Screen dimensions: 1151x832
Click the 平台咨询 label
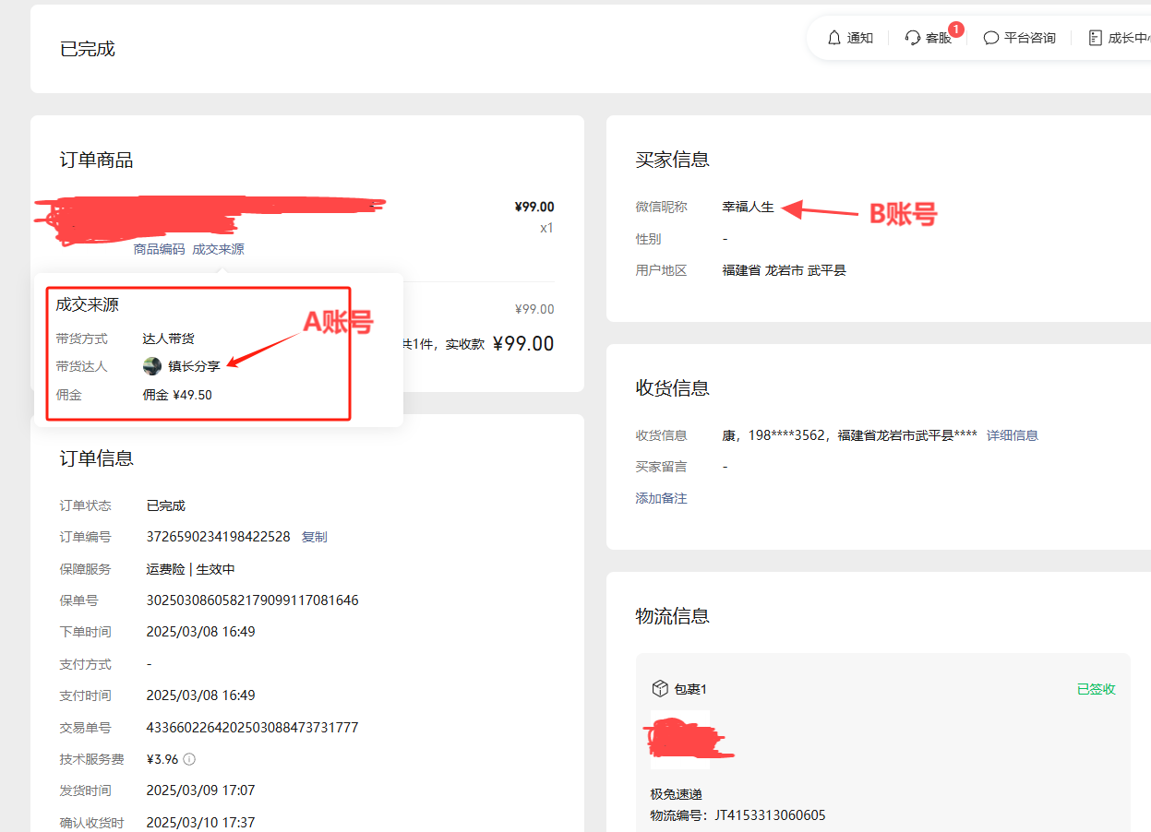(1030, 38)
